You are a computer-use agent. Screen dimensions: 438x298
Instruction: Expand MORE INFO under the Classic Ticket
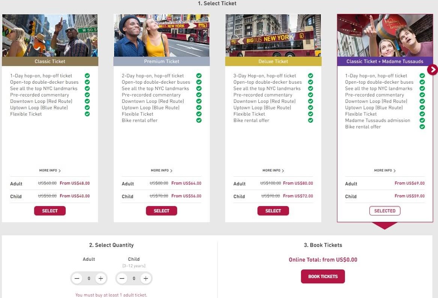click(x=50, y=170)
